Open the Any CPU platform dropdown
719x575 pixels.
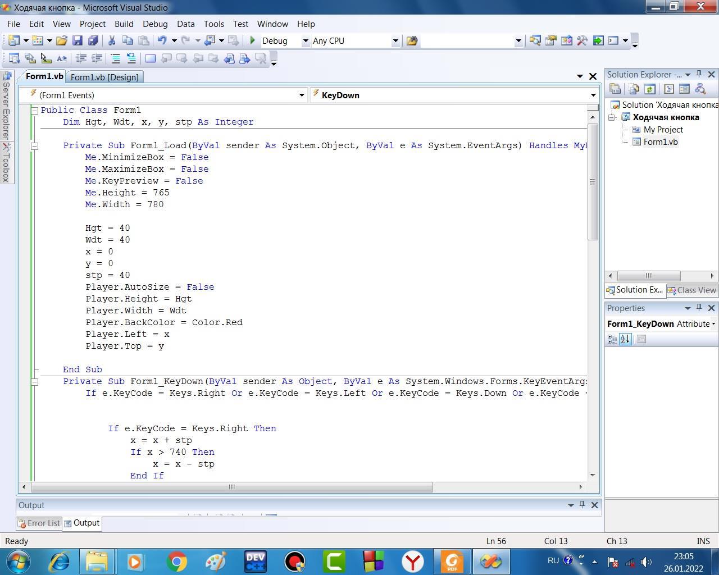click(395, 40)
